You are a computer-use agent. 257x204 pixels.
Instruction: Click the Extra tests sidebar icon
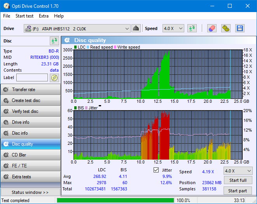coord(6,177)
